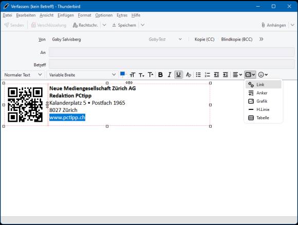This screenshot has width=298, height=225.
Task: Click the Neue Mediengesellschaft Zürich AG line
Action: 92,88
